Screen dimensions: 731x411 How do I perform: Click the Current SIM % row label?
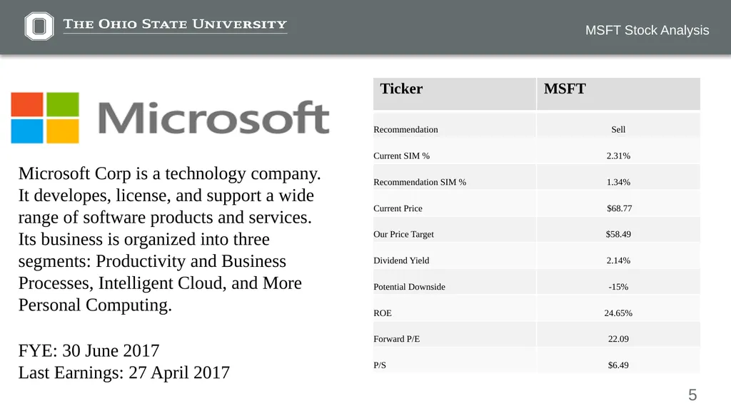401,156
